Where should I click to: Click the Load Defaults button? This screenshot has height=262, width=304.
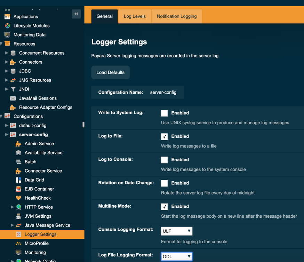(110, 72)
